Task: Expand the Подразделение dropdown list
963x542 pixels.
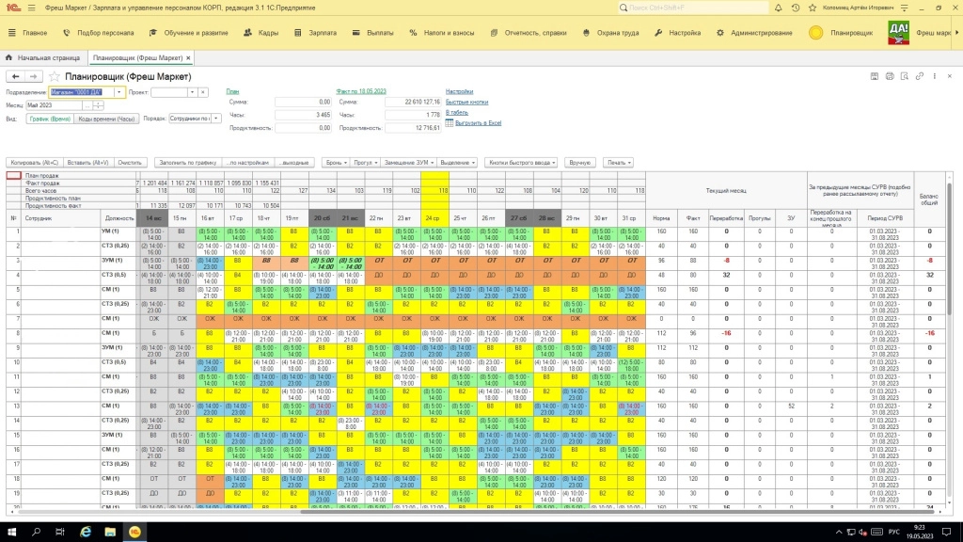Action: click(x=119, y=92)
